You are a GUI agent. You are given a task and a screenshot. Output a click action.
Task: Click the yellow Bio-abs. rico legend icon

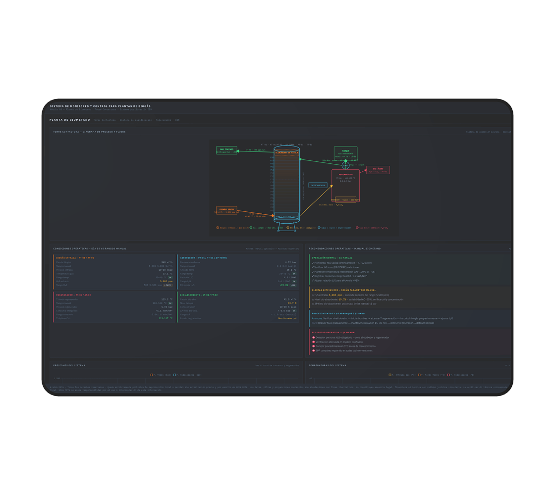tap(288, 228)
